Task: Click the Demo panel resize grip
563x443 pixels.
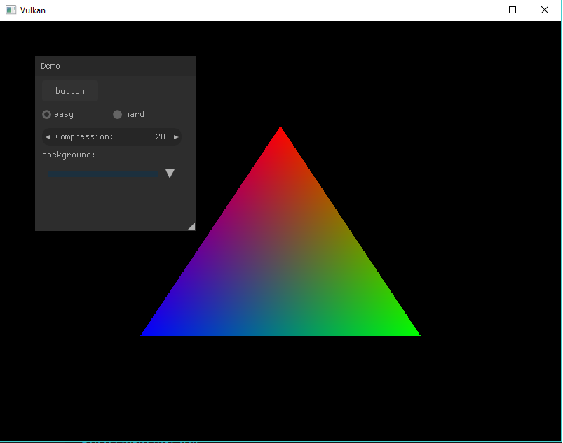Action: [x=191, y=226]
